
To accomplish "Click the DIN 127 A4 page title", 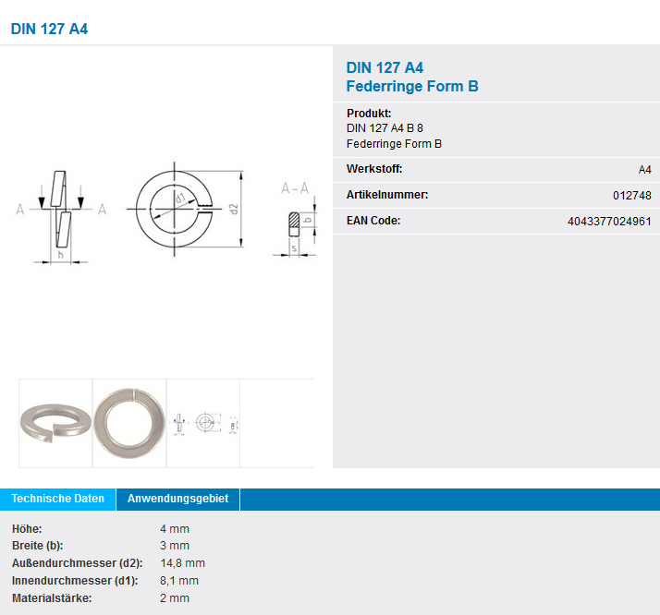I will (50, 29).
